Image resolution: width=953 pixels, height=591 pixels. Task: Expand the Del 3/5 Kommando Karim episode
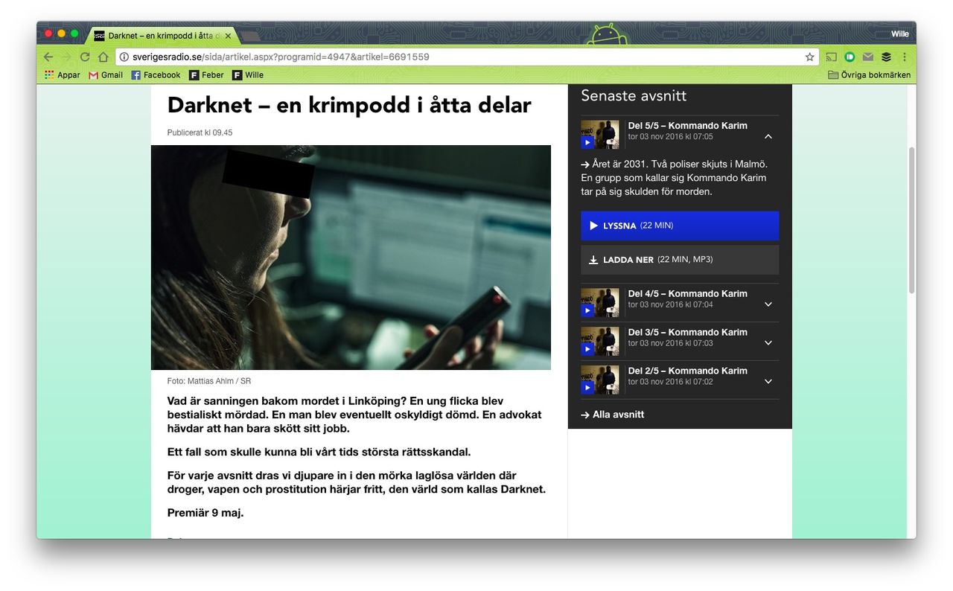click(768, 342)
